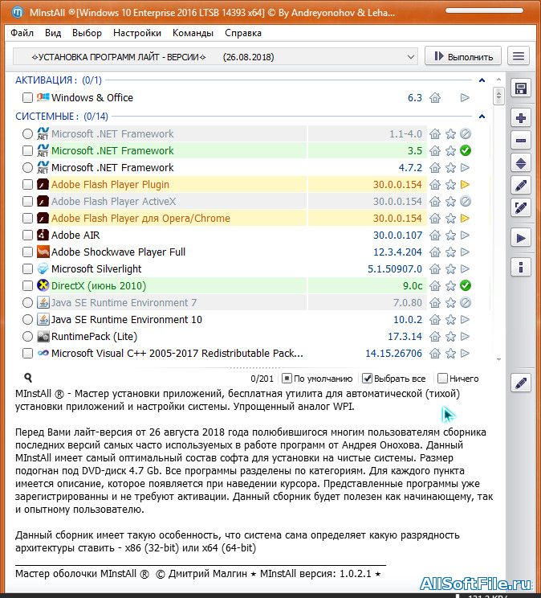541x598 pixels.
Task: Check Microsoft .NET Framework 3.5 checkbox
Action: 27,150
